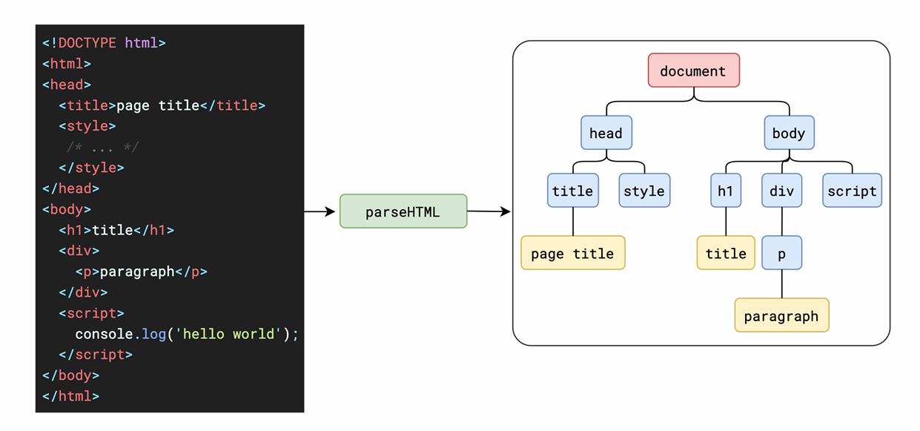
Task: Click the /* ... */ comment in code
Action: click(x=102, y=147)
